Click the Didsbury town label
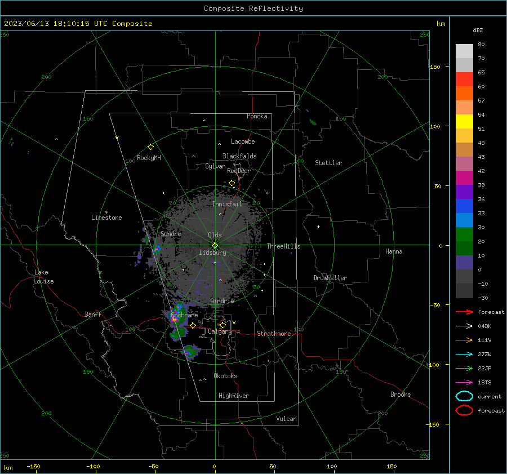Viewport: 507px width, 474px height. pos(212,252)
